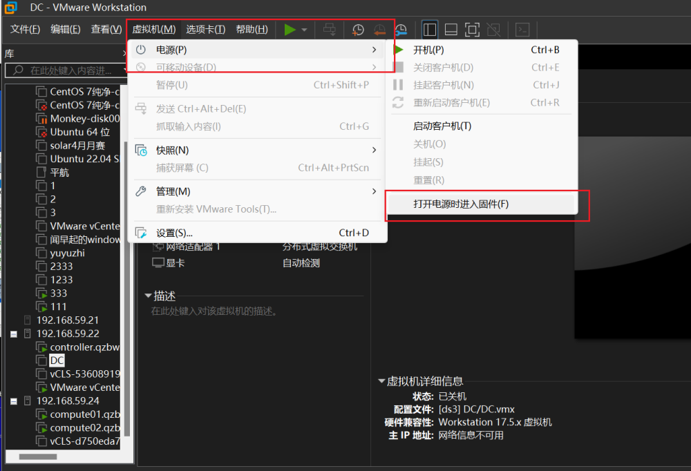This screenshot has width=691, height=471.
Task: Click the take snapshot clock icon
Action: 358,30
